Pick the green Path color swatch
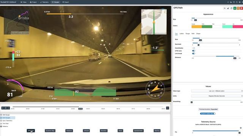The height and width of the screenshot is (136, 243). tap(207, 26)
